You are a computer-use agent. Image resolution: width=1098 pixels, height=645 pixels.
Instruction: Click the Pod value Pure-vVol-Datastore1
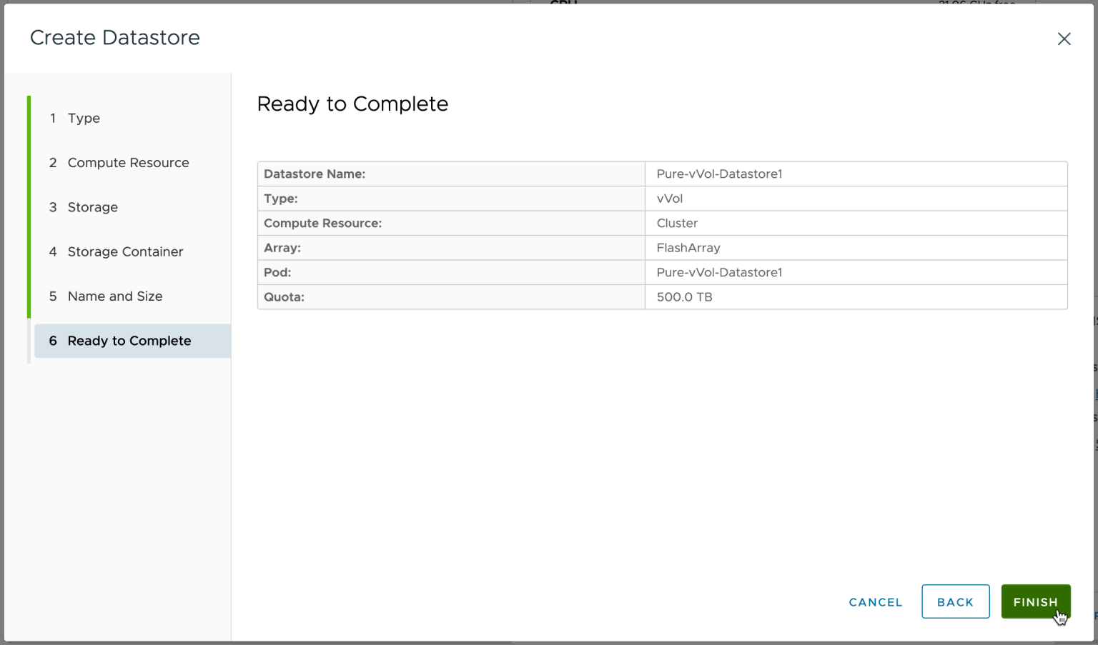[x=719, y=273]
